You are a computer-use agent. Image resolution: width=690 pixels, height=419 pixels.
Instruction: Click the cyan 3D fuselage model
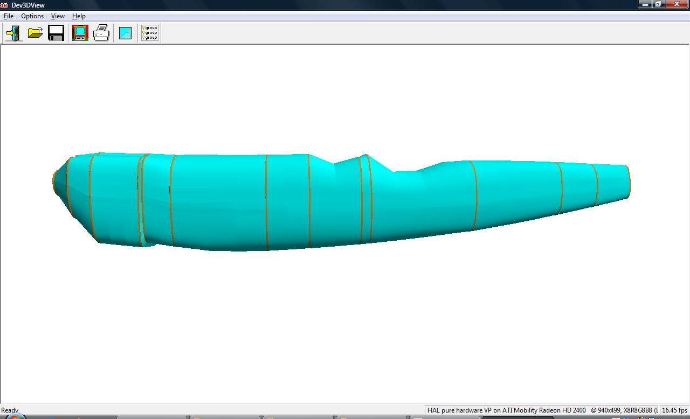341,201
